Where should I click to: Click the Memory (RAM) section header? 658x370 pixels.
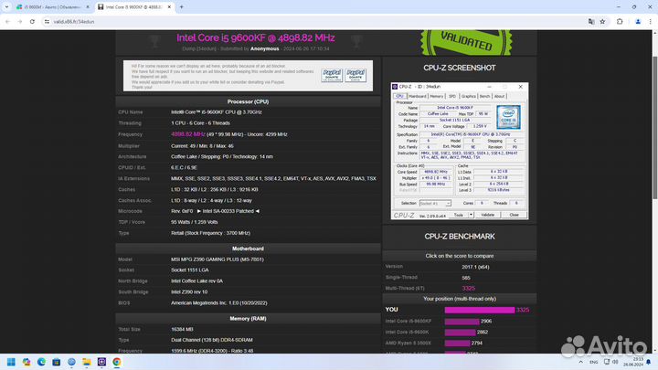pyautogui.click(x=248, y=319)
